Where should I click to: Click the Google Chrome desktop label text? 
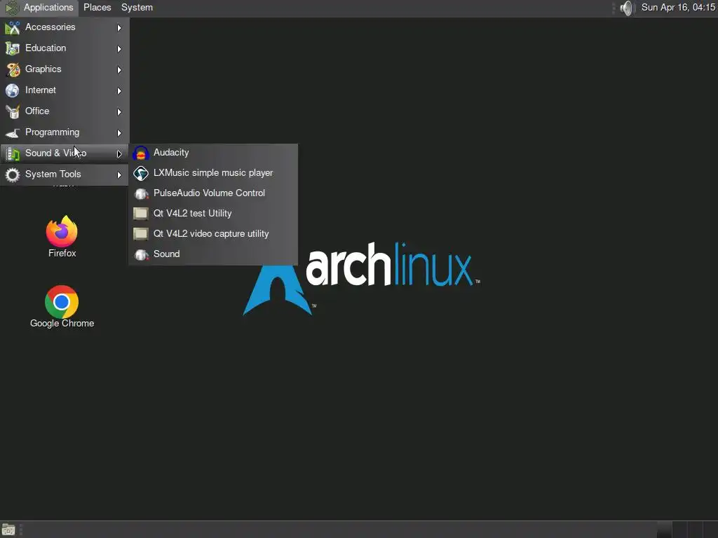62,324
